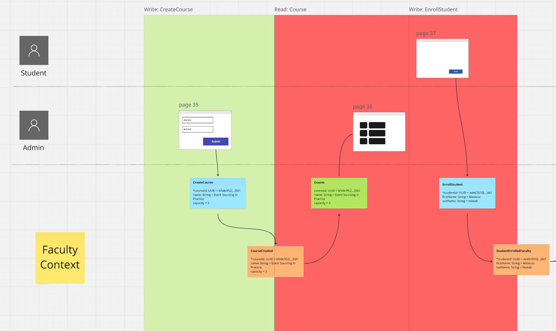Click the Submit button on the page 35 form
Screen dimensions: 556x331
(x=215, y=141)
